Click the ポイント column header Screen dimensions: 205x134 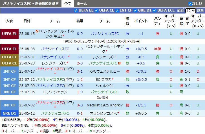141,21
